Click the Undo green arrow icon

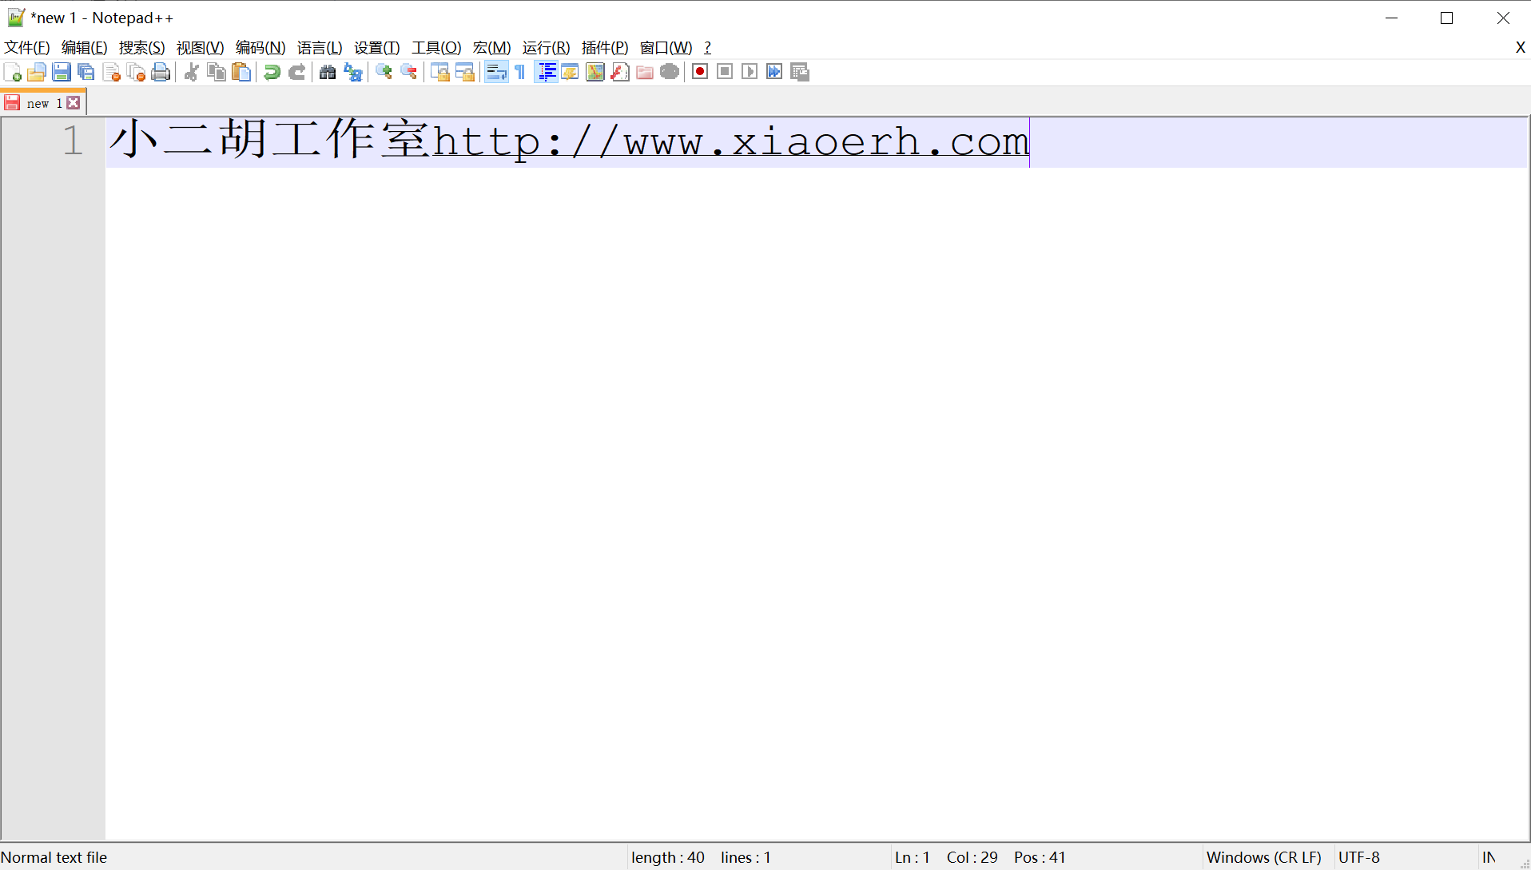[x=272, y=72]
